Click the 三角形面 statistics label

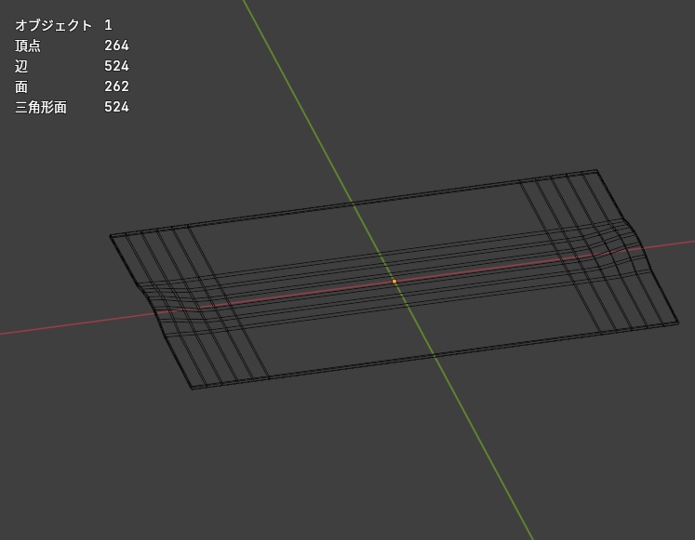pyautogui.click(x=41, y=107)
